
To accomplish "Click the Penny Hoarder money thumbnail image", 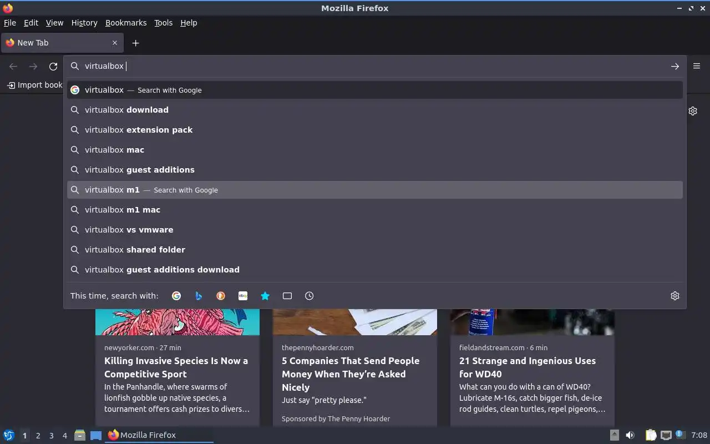I will pyautogui.click(x=355, y=322).
